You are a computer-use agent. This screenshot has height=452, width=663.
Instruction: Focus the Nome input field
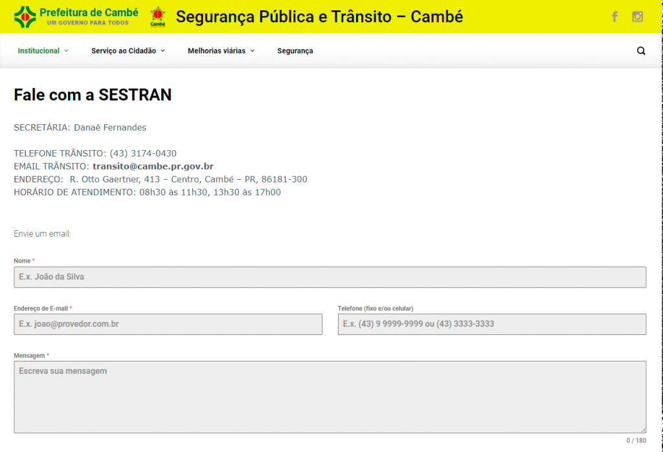(330, 277)
